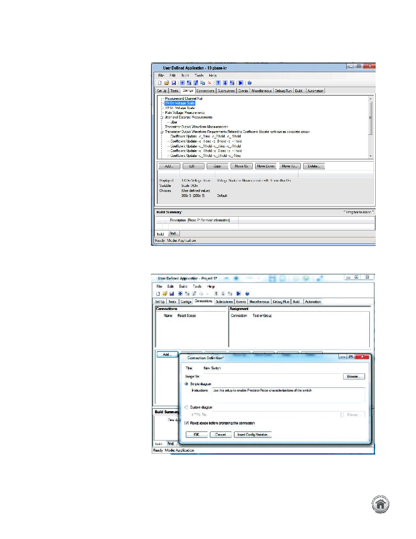The image size is (416, 539).
Task: Click Insert Config Variable button
Action: click(252, 435)
